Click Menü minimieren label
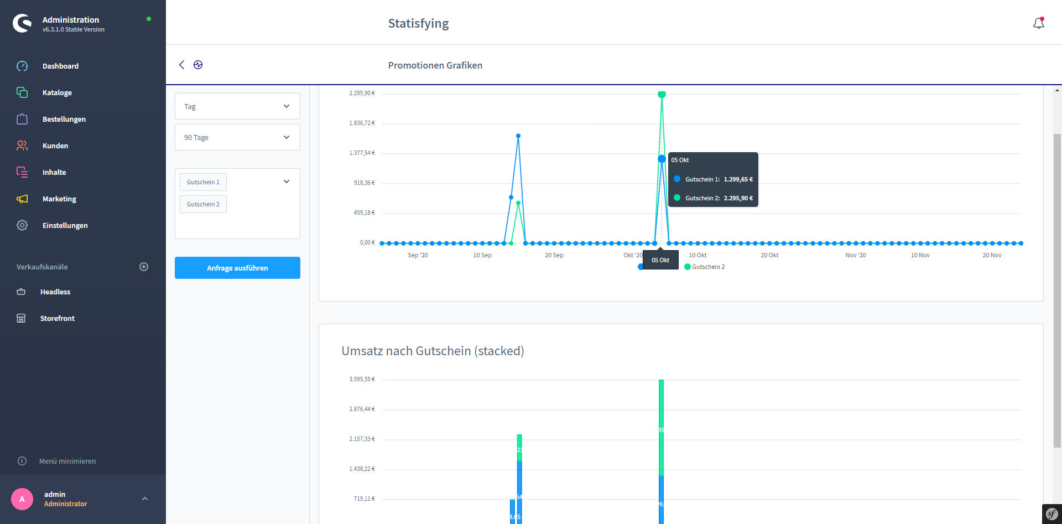1062x524 pixels. [67, 461]
